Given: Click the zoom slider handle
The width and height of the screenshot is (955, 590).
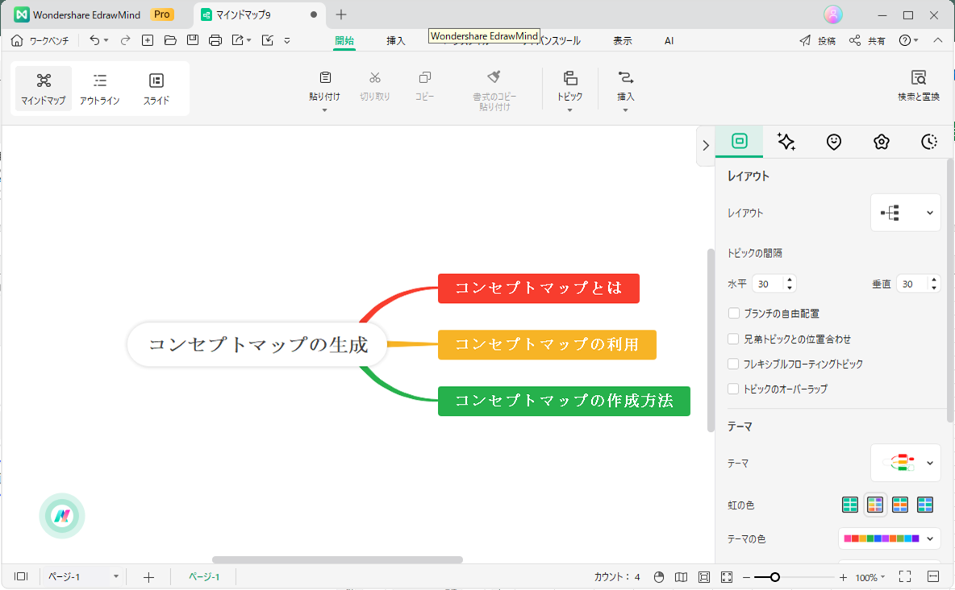Looking at the screenshot, I should pos(774,577).
